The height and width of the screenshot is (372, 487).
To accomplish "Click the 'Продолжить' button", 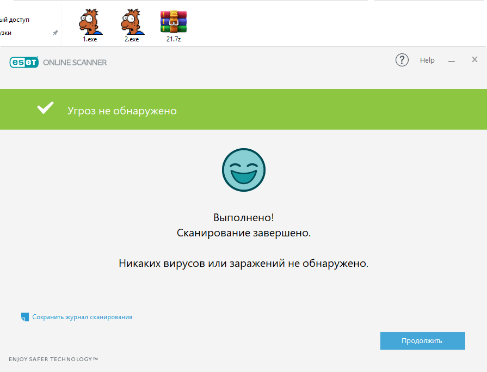I will click(422, 340).
